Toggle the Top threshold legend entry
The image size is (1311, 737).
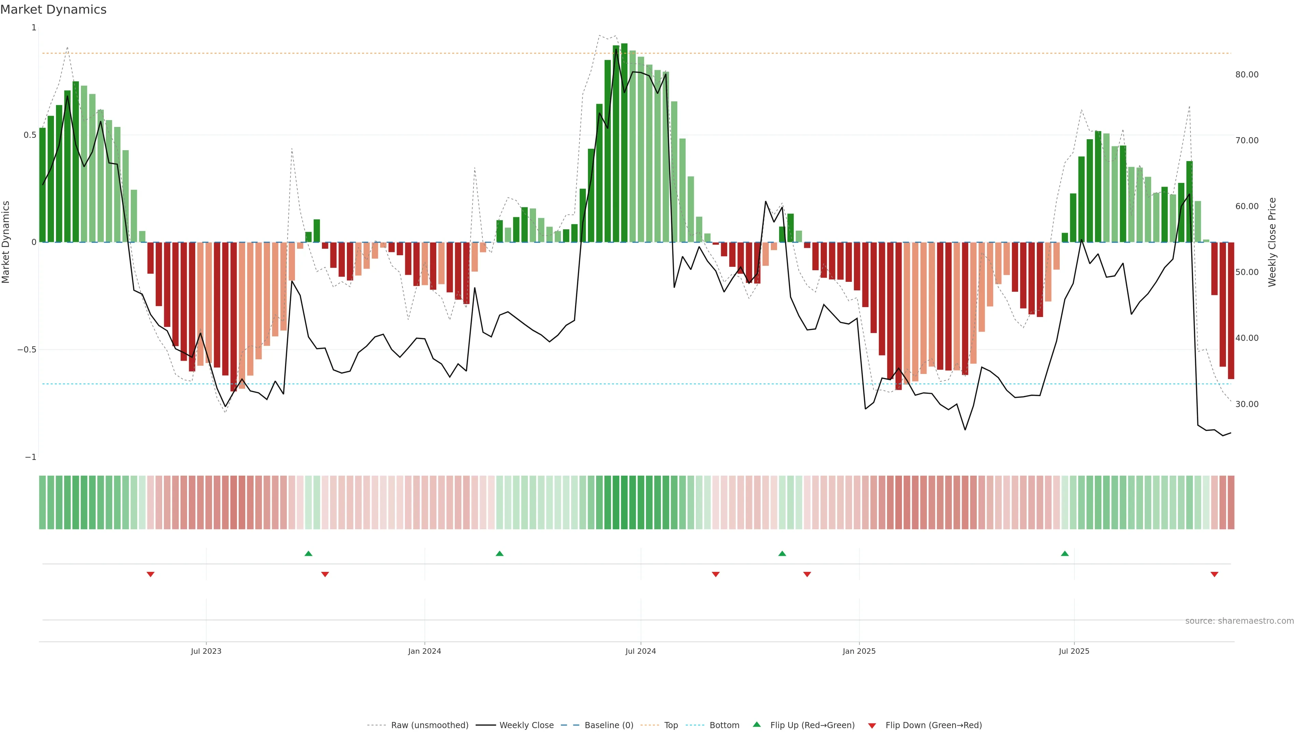coord(671,725)
